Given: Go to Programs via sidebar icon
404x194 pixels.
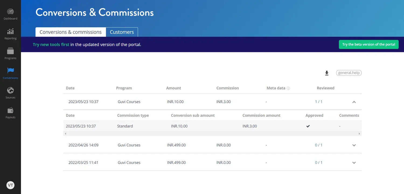Looking at the screenshot, I should (x=10, y=51).
